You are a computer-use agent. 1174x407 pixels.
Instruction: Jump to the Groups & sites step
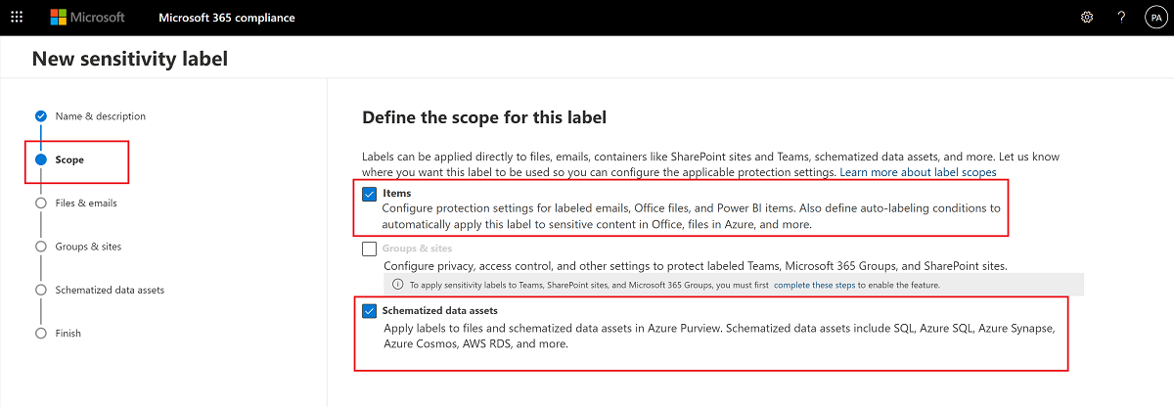pos(88,247)
